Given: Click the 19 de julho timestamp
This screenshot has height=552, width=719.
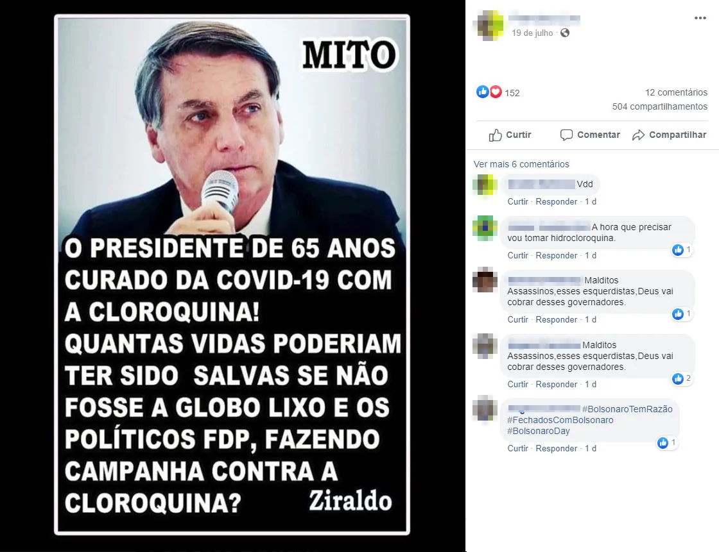Looking at the screenshot, I should pyautogui.click(x=532, y=33).
